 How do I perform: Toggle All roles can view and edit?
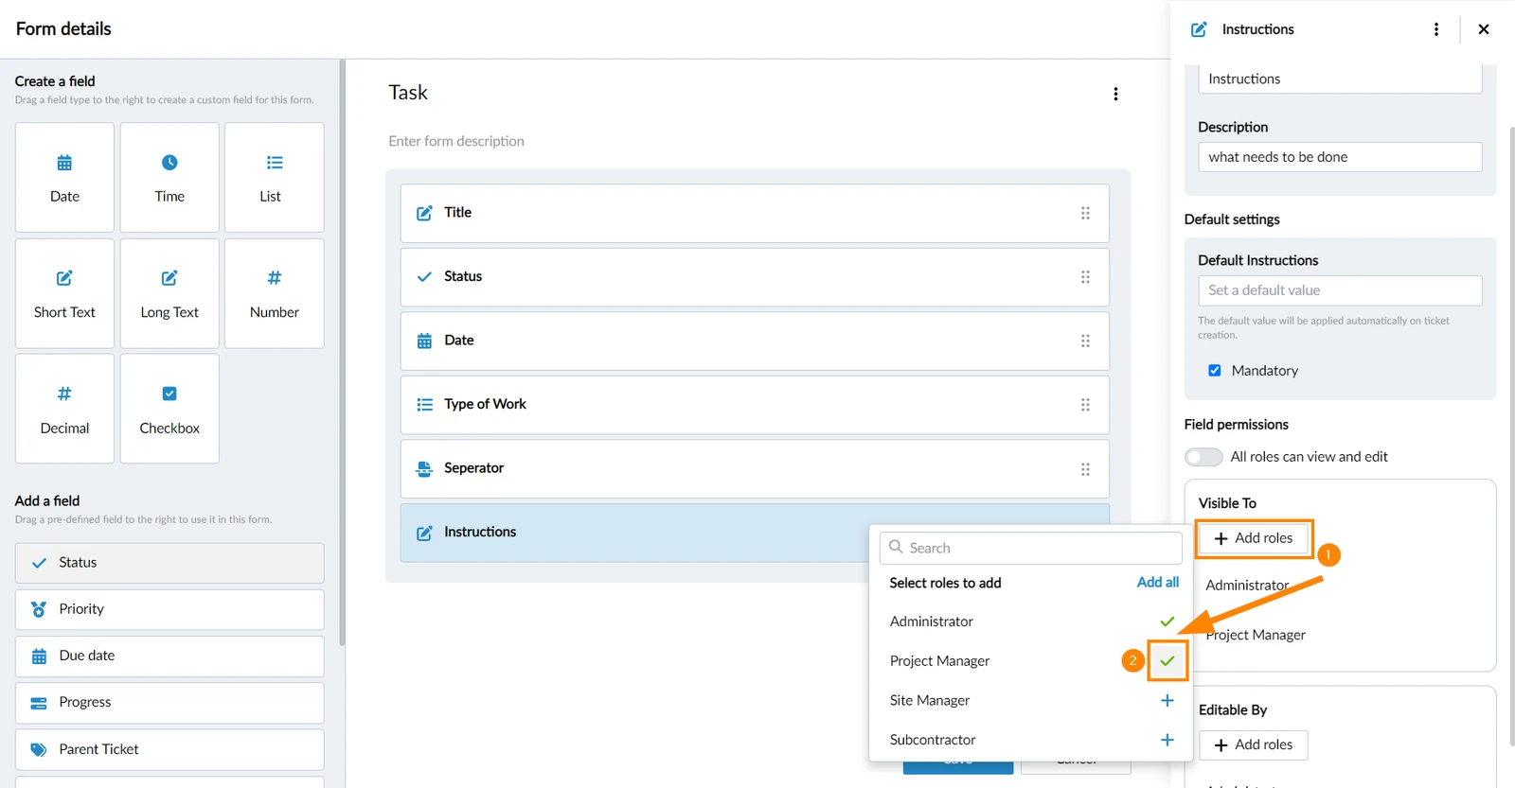1203,457
